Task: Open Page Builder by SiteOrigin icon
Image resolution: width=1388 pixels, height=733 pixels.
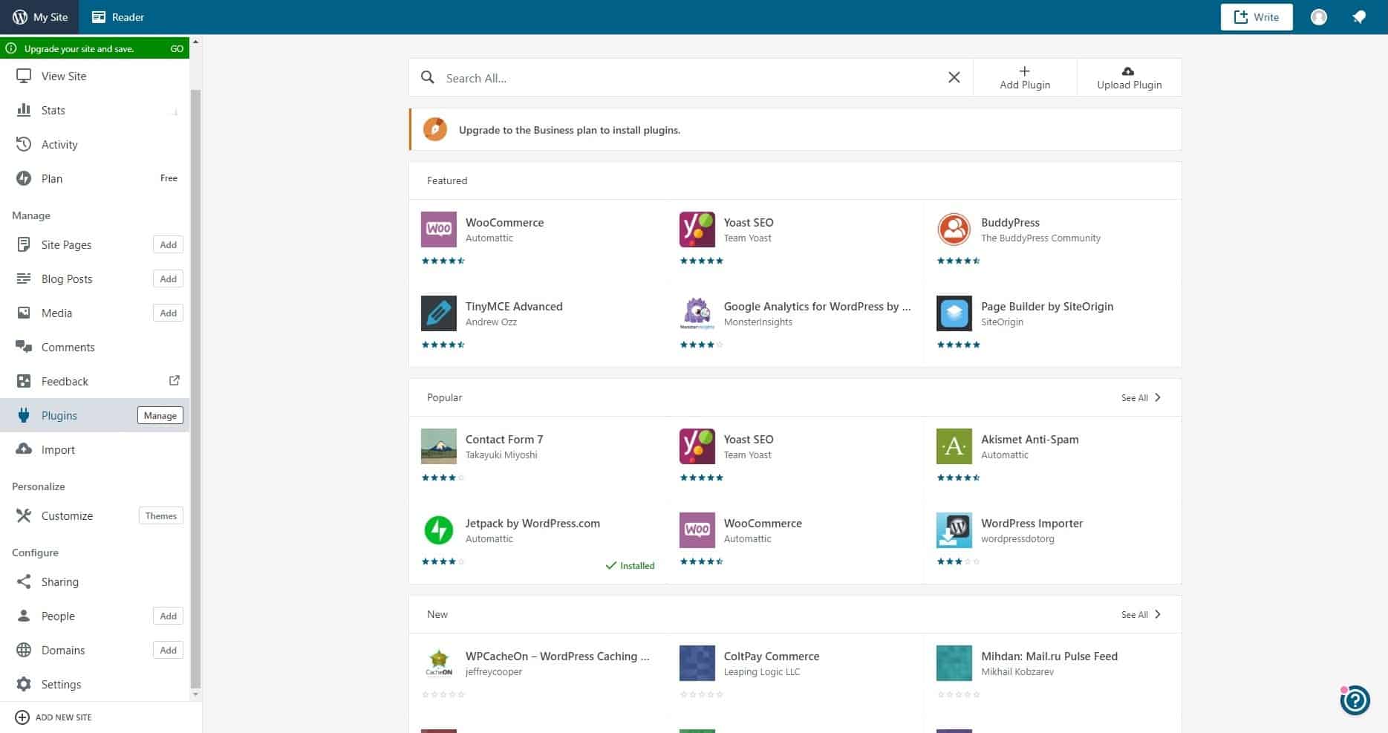Action: pyautogui.click(x=954, y=313)
